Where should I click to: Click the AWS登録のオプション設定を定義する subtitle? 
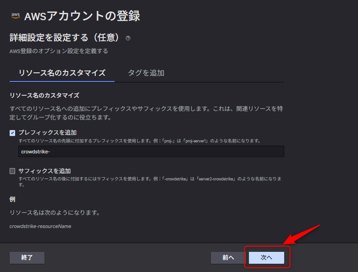[59, 51]
